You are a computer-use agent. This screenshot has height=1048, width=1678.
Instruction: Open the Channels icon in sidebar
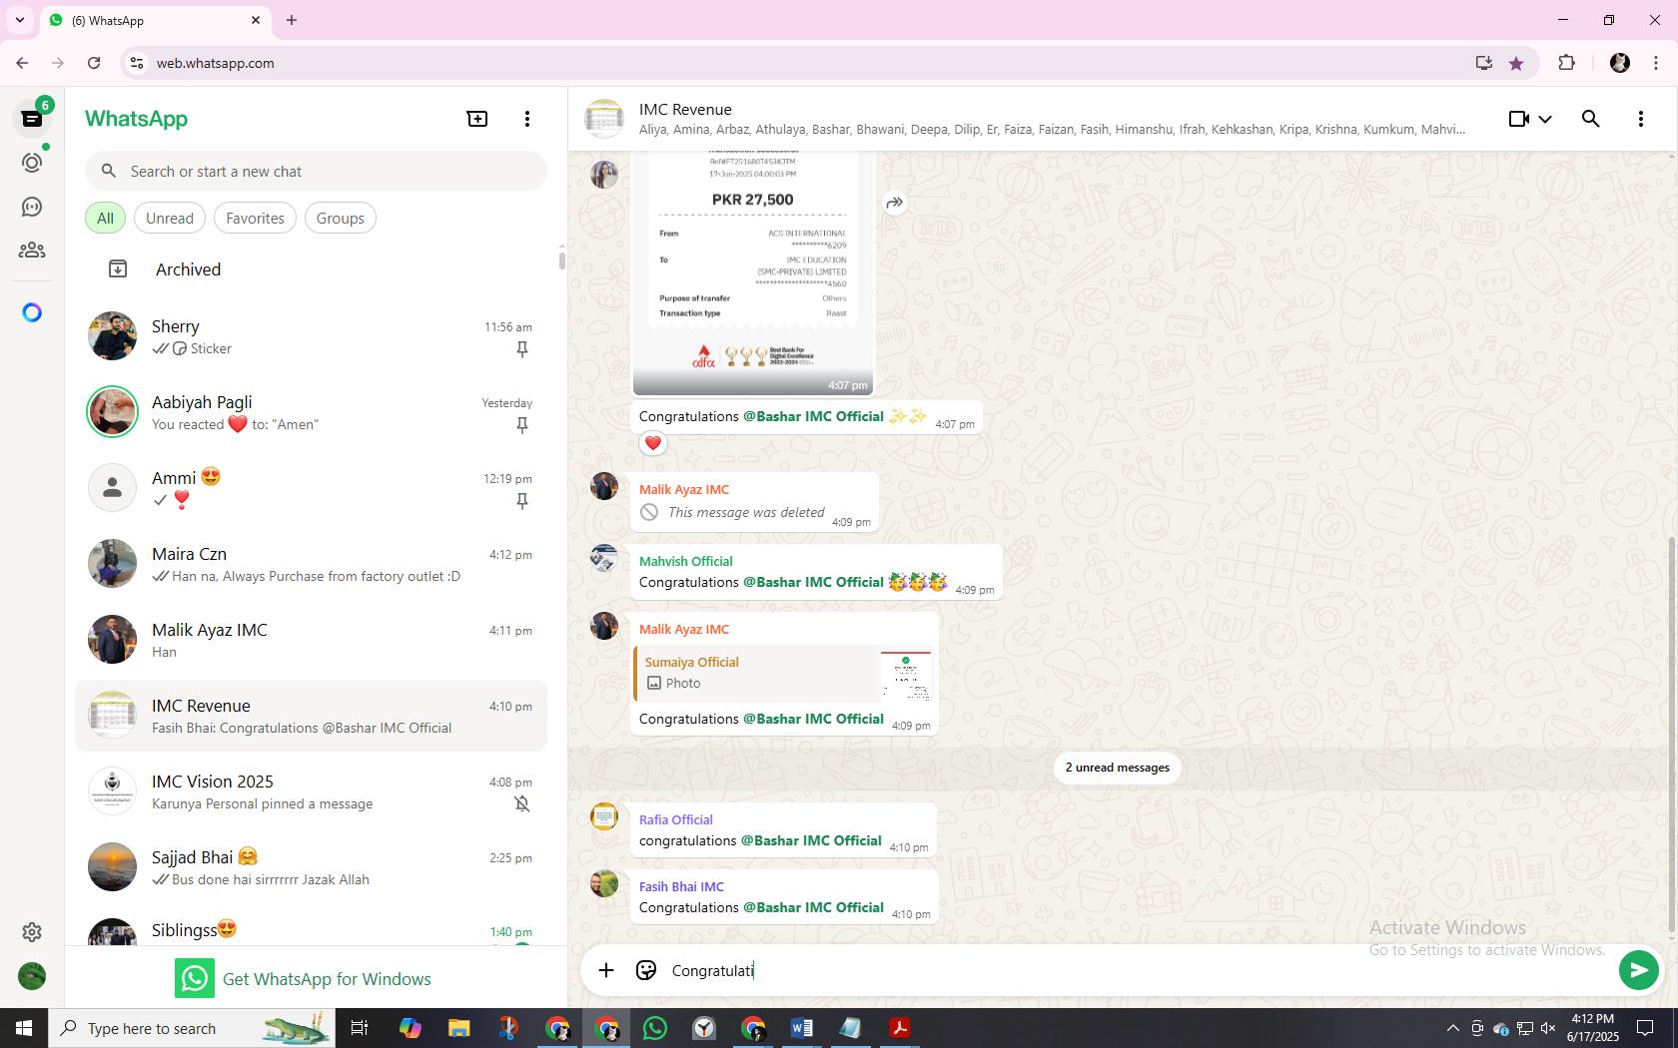(32, 207)
